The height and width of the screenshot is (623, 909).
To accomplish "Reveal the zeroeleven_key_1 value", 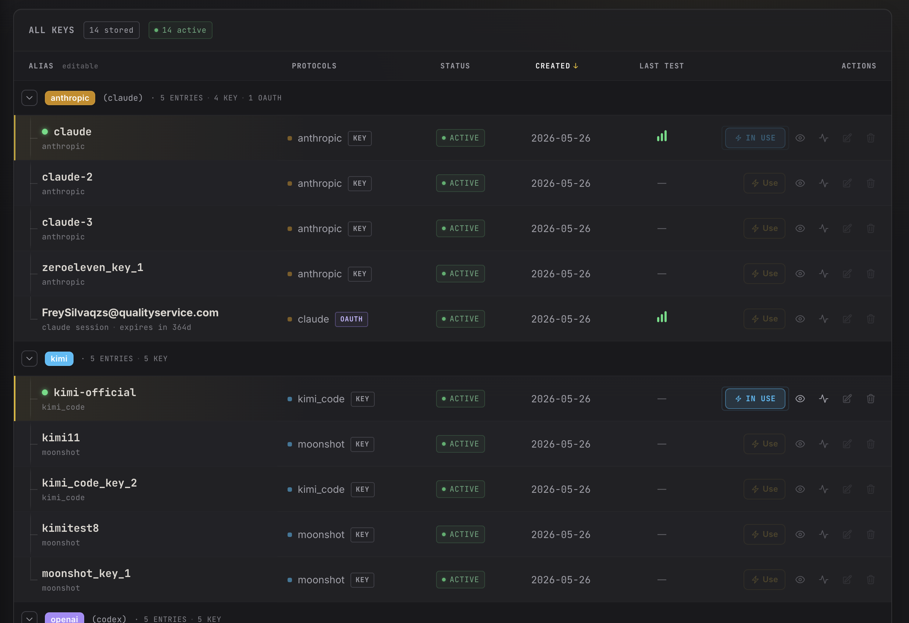I will (800, 274).
